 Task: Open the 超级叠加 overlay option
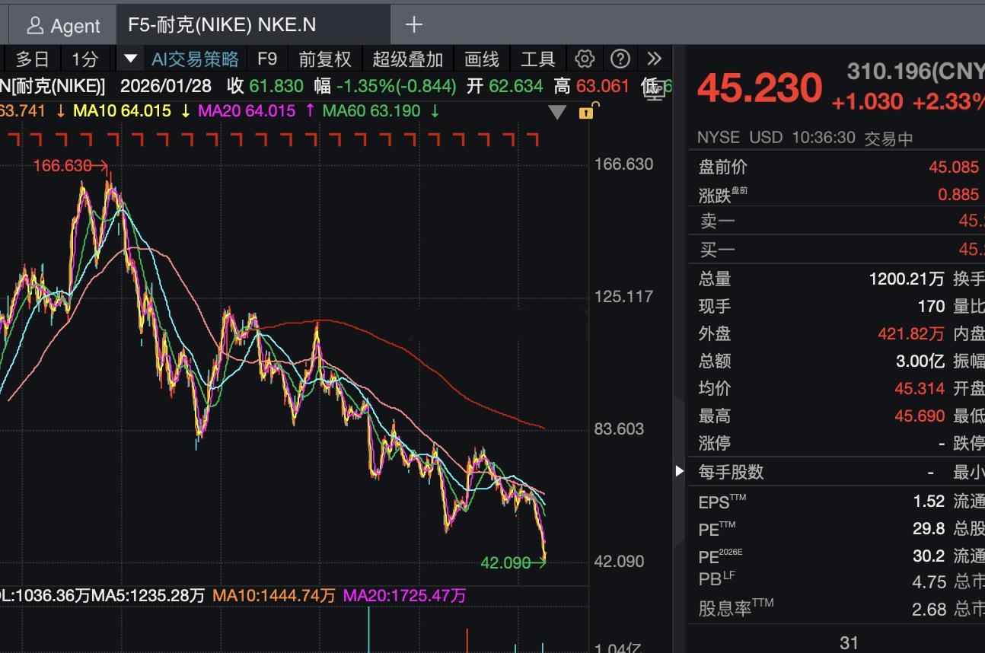[408, 59]
